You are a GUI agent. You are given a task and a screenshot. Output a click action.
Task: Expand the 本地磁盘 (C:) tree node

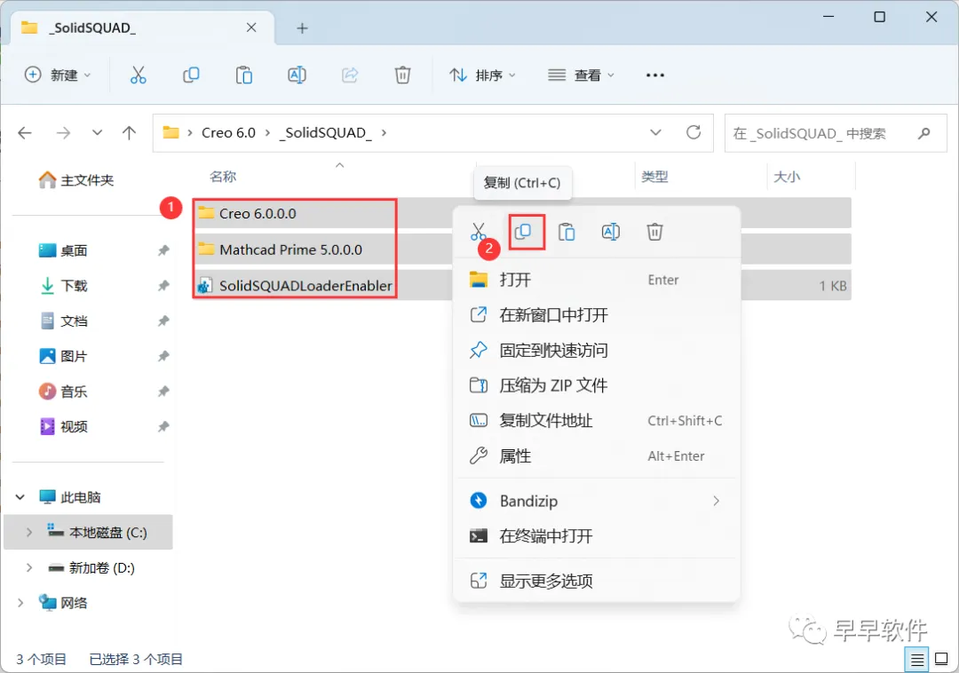(28, 533)
